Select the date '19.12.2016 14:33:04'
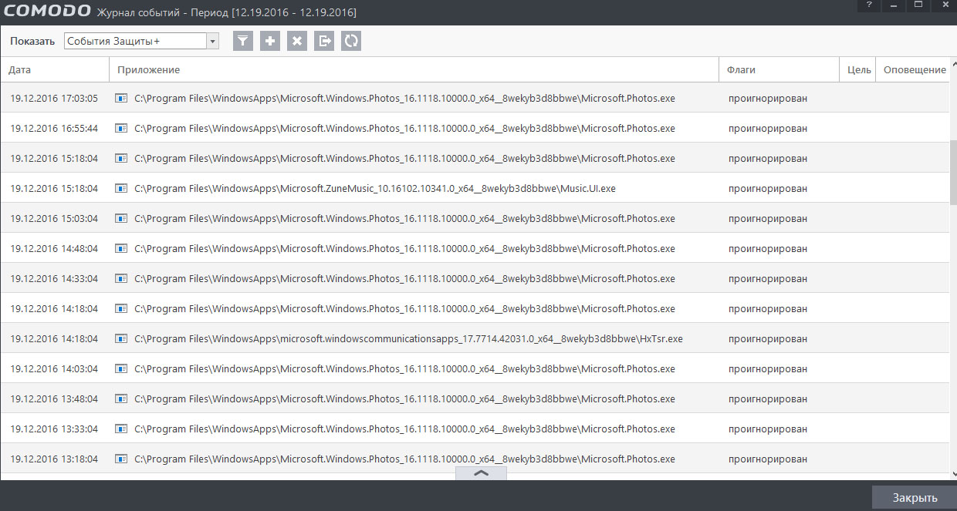The height and width of the screenshot is (511, 957). point(54,278)
